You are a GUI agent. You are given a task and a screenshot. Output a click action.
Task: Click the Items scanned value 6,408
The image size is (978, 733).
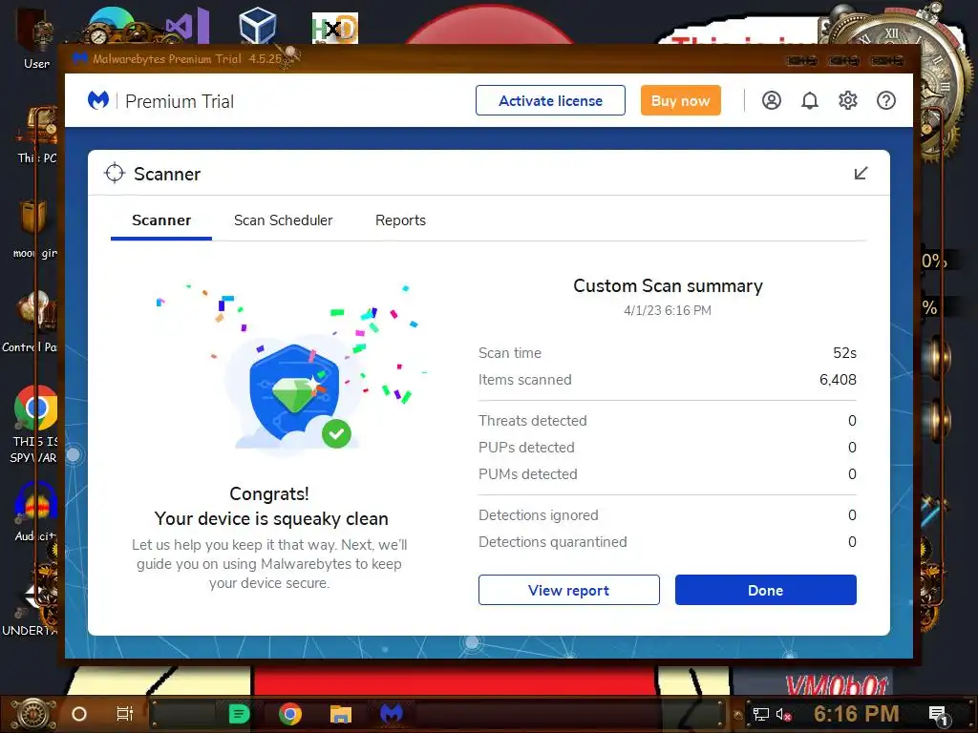click(838, 380)
